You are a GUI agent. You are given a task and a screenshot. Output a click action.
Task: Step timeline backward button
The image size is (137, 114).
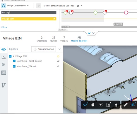tap(66, 27)
